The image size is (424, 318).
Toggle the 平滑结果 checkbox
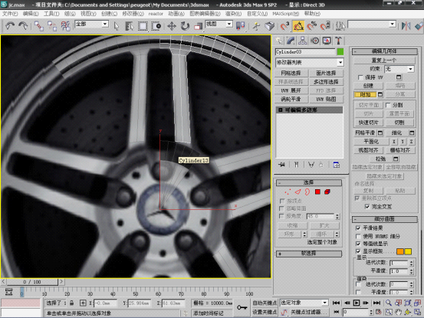[358, 228]
